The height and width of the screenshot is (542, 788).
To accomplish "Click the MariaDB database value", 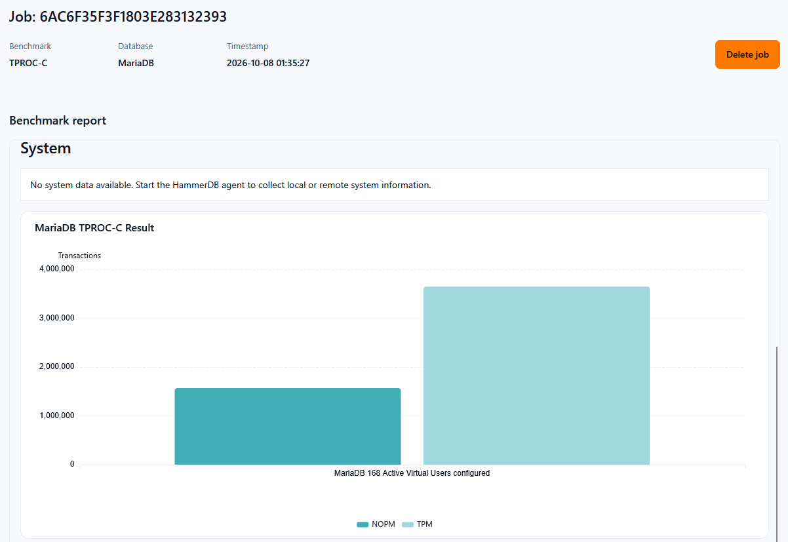I will [136, 64].
